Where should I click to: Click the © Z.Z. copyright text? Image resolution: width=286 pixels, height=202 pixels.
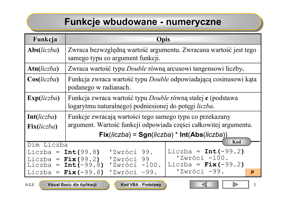[x=30, y=185]
